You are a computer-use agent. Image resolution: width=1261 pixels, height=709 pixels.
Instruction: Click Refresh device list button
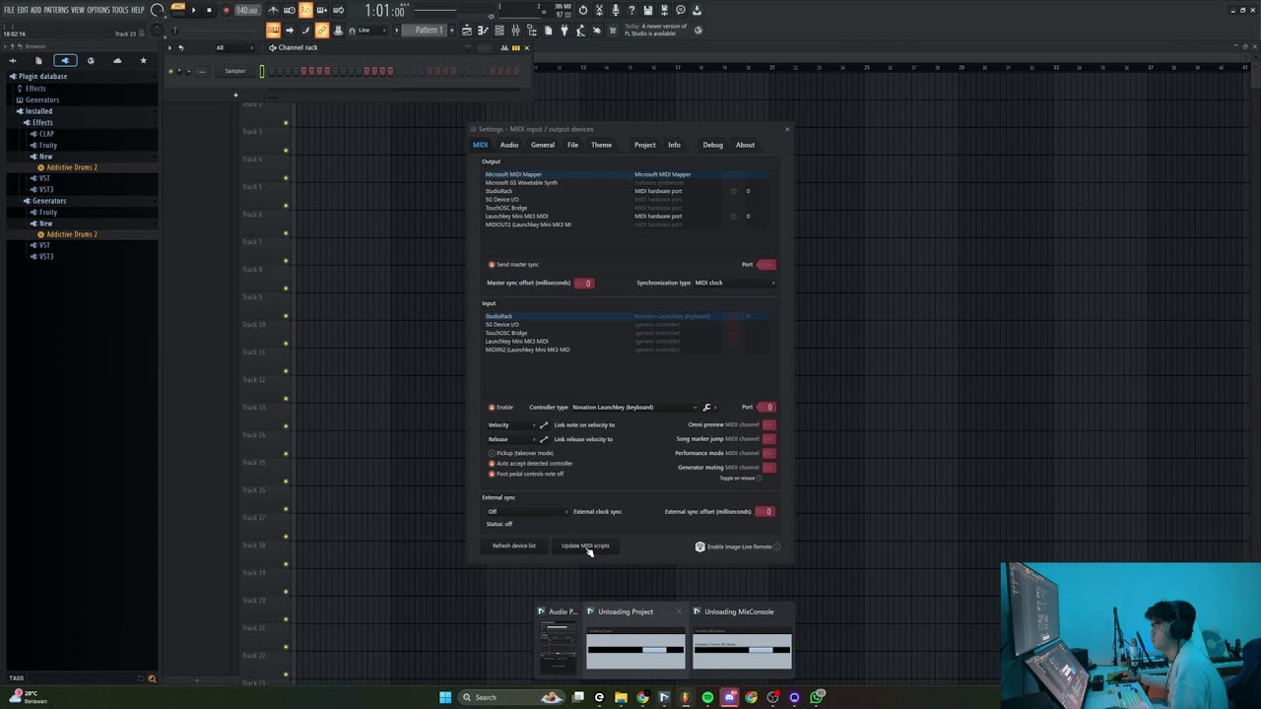tap(514, 546)
